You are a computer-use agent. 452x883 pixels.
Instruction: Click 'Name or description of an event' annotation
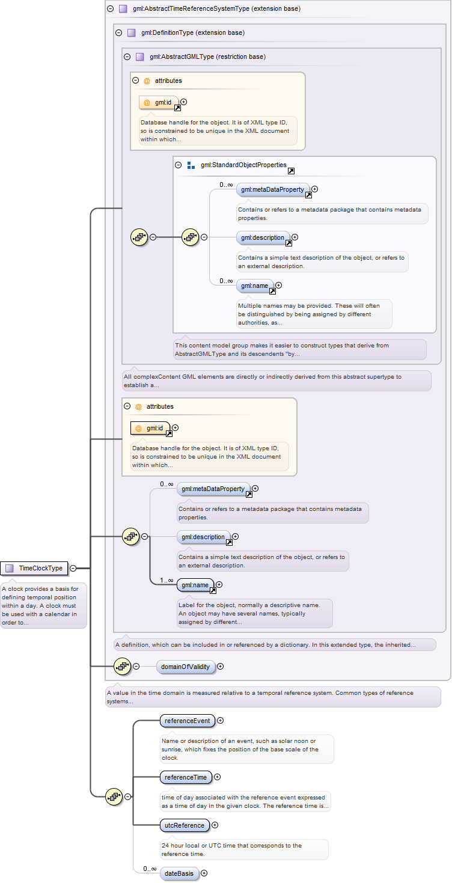(246, 748)
